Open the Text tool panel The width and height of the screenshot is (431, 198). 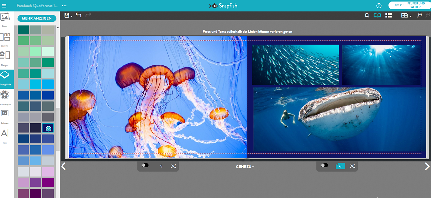pos(5,136)
